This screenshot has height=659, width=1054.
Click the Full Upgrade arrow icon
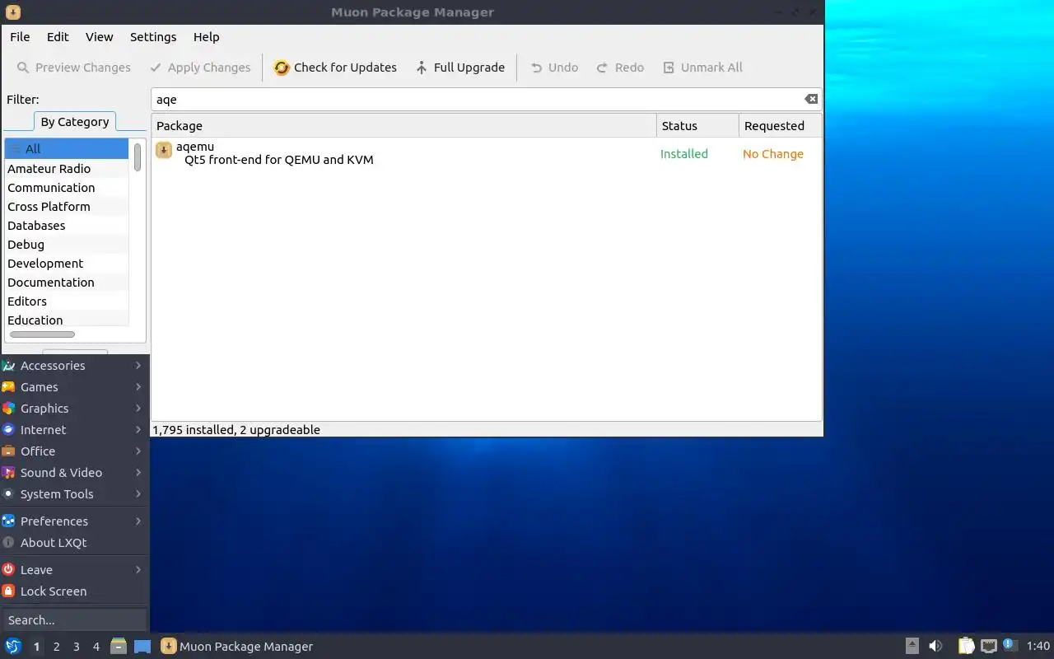pos(422,68)
